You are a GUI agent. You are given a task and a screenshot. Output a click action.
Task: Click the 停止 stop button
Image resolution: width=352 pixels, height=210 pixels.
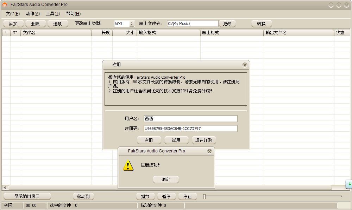pos(188,196)
